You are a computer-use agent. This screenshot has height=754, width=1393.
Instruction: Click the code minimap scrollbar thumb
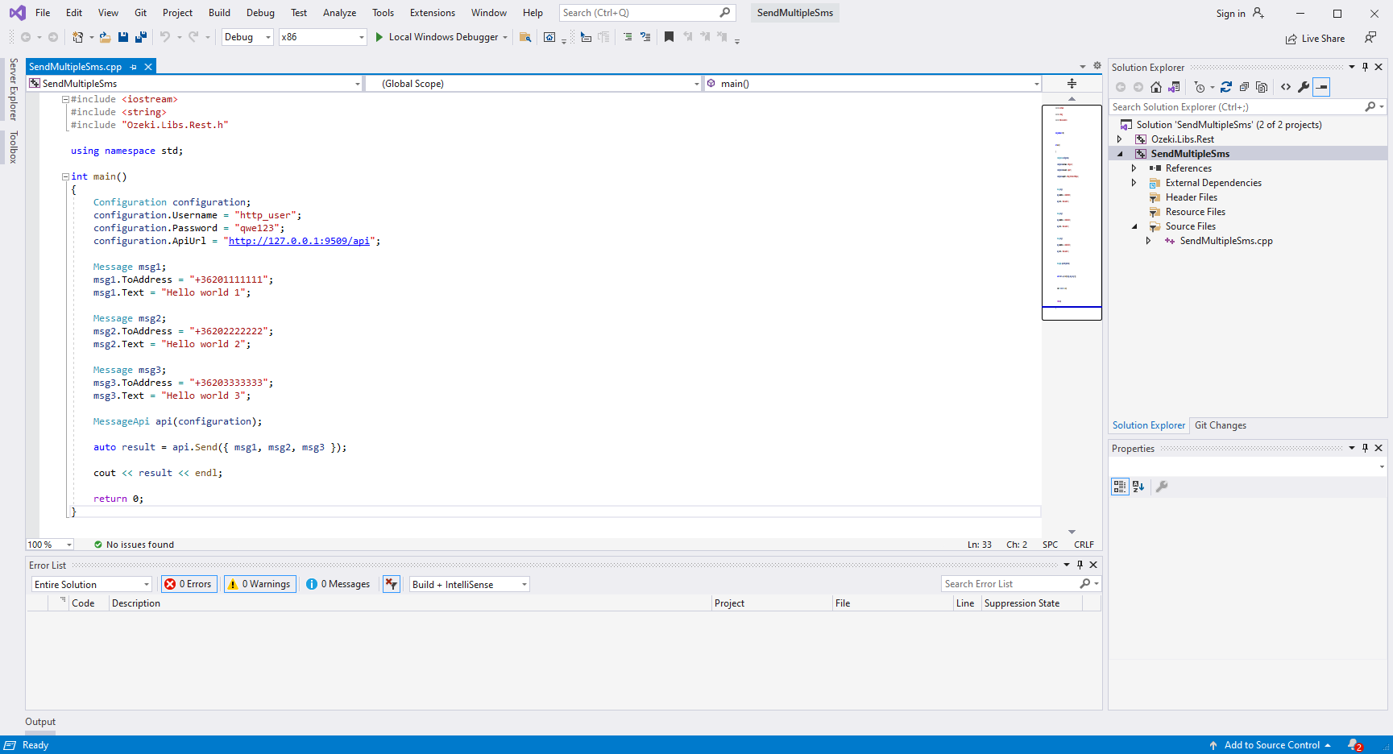[x=1072, y=213]
